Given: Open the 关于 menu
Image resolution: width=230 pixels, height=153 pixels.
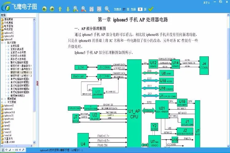Looking at the screenshot, I should 207,2.
